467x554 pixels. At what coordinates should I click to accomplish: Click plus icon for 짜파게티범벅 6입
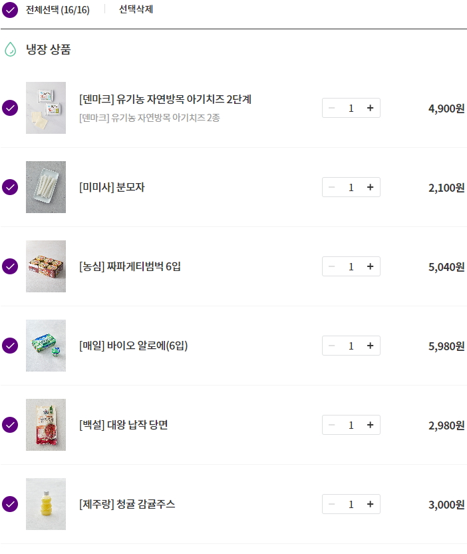[x=370, y=266]
